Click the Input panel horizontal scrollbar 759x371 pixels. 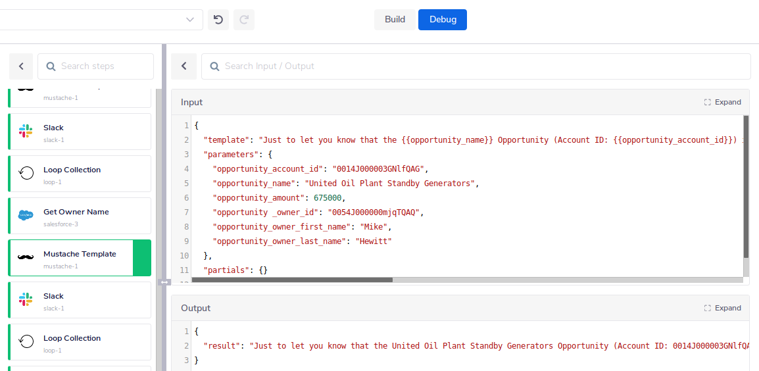[x=292, y=280]
